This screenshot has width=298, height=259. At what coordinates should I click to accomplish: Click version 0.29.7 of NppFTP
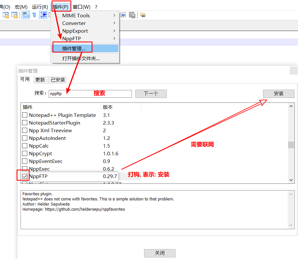coord(110,176)
